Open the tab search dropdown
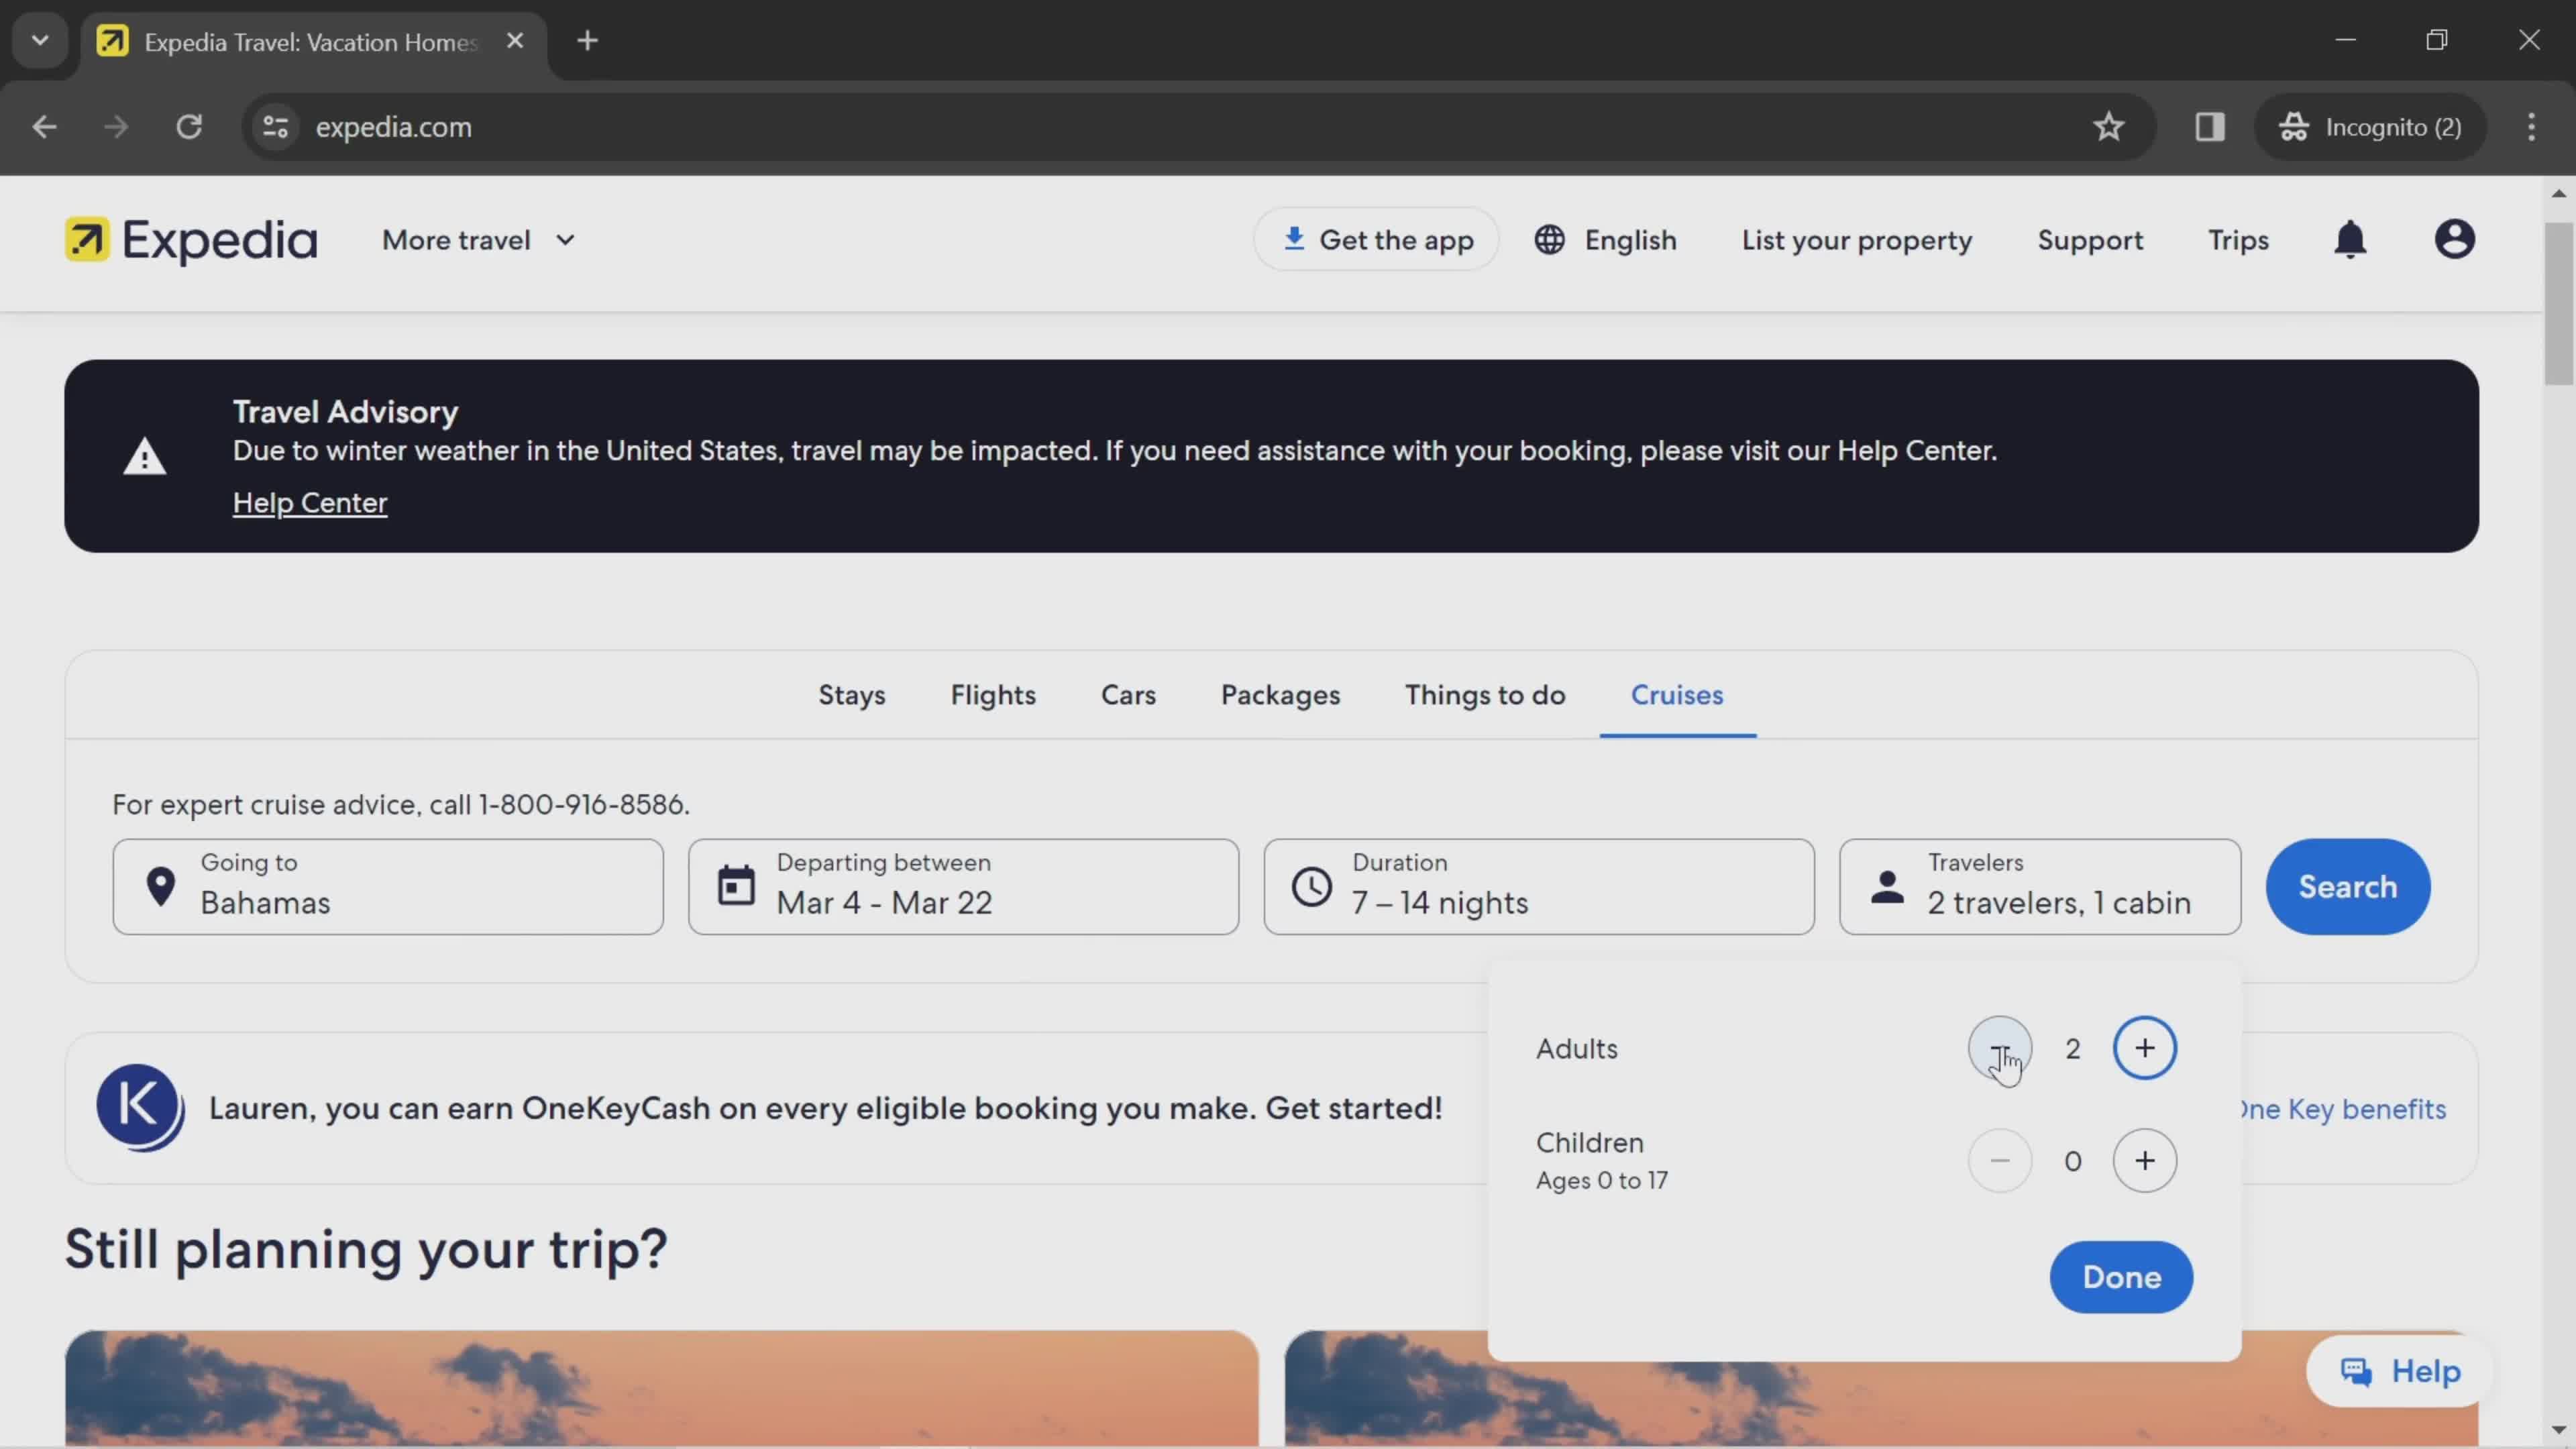The width and height of the screenshot is (2576, 1449). point(40,41)
